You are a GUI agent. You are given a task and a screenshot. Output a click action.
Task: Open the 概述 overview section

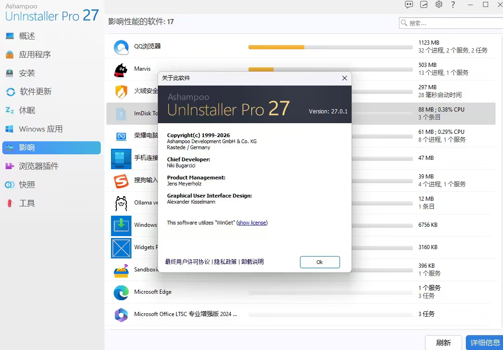[x=27, y=36]
